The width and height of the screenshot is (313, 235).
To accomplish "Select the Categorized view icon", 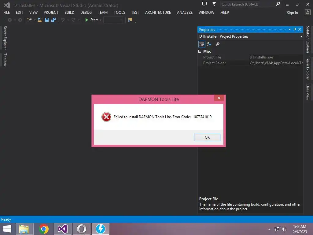I will [202, 44].
